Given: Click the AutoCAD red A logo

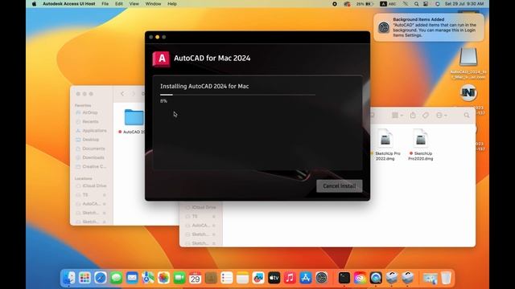Looking at the screenshot, I should click(x=161, y=59).
